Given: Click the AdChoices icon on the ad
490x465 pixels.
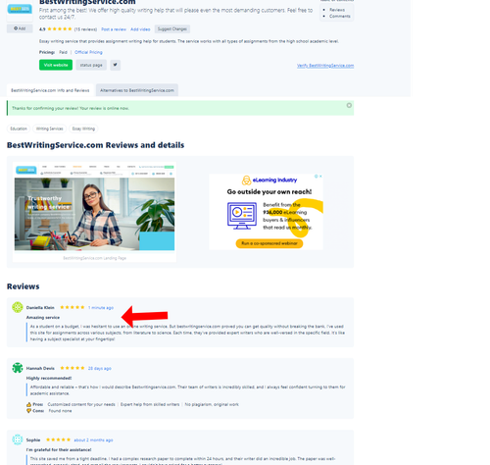Looking at the screenshot, I should (317, 177).
